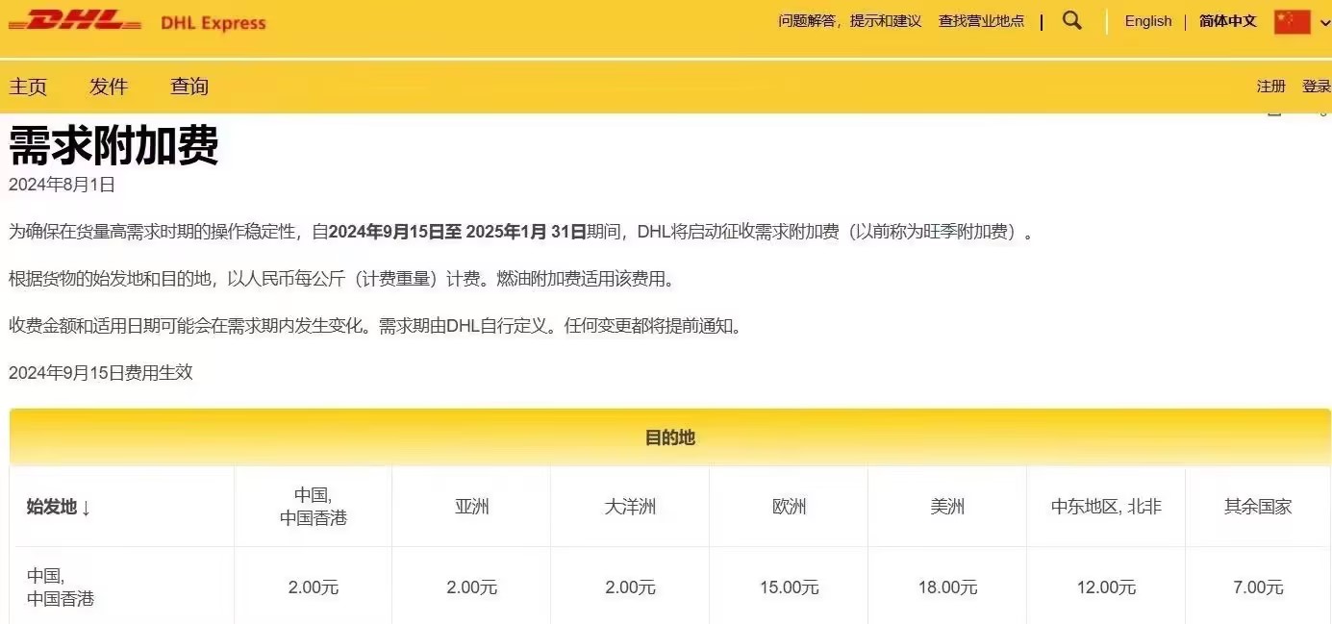
Task: Click the 中国, 中国香港 column header
Action: click(x=313, y=507)
